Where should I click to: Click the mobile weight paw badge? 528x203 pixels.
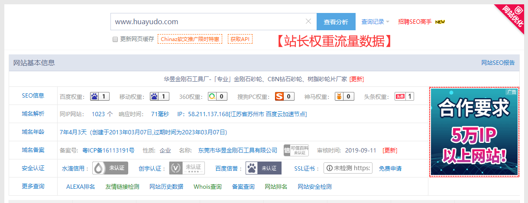pyautogui.click(x=159, y=96)
